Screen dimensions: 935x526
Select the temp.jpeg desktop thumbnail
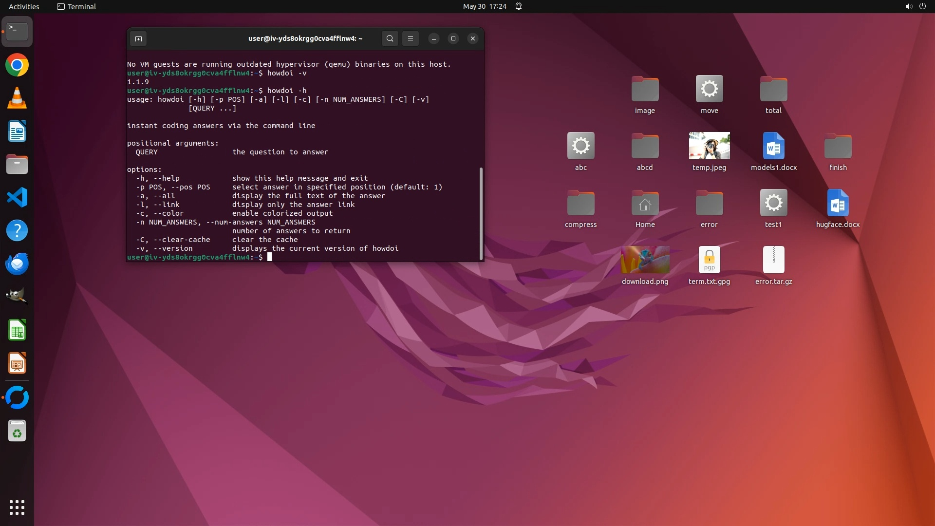(709, 146)
